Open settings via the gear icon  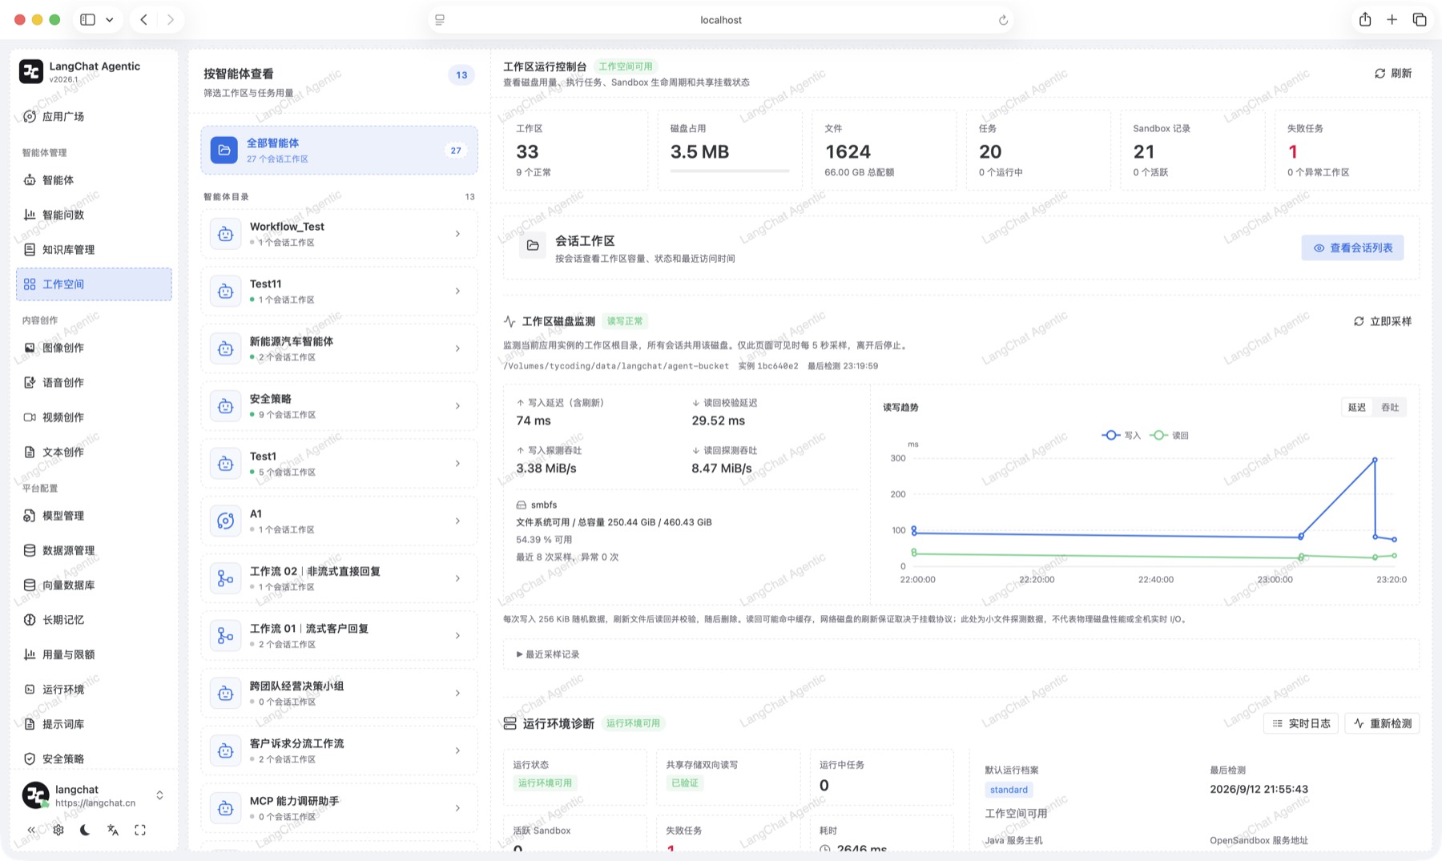tap(58, 830)
